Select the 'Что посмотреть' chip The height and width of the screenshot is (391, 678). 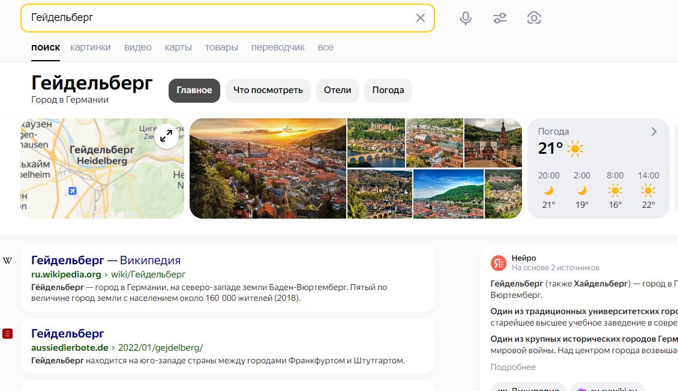268,91
